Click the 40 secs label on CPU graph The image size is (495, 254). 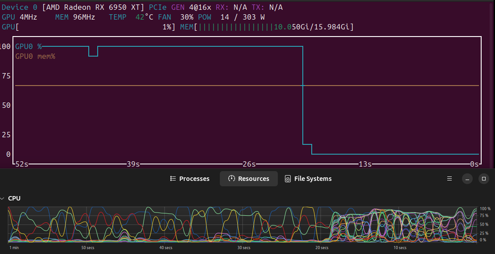pos(166,248)
